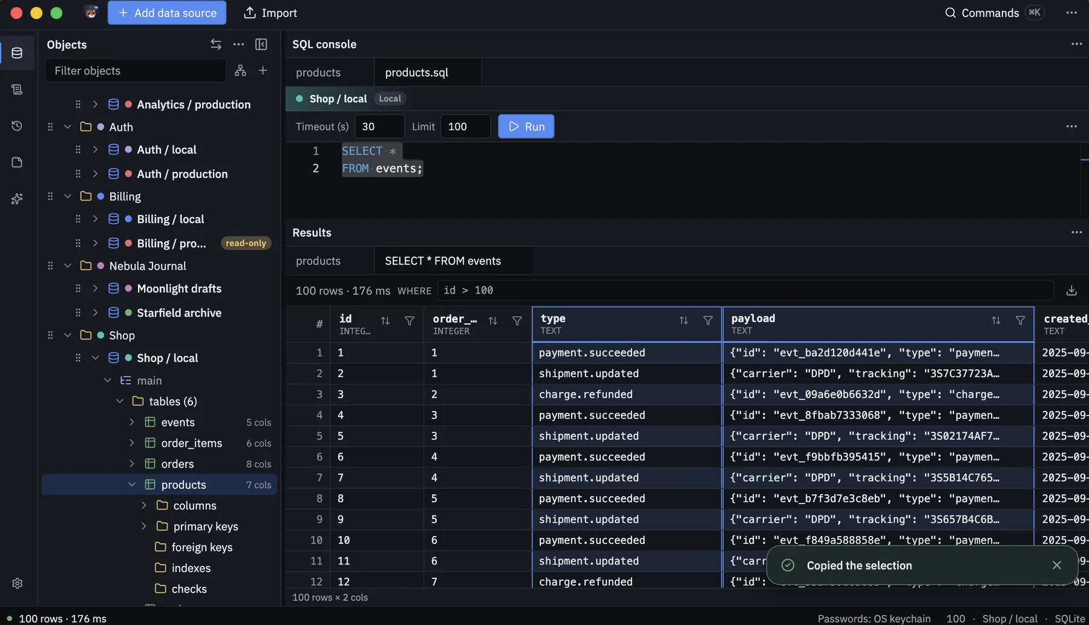Click charge.refunded cell in row 3
The width and height of the screenshot is (1089, 625).
627,394
